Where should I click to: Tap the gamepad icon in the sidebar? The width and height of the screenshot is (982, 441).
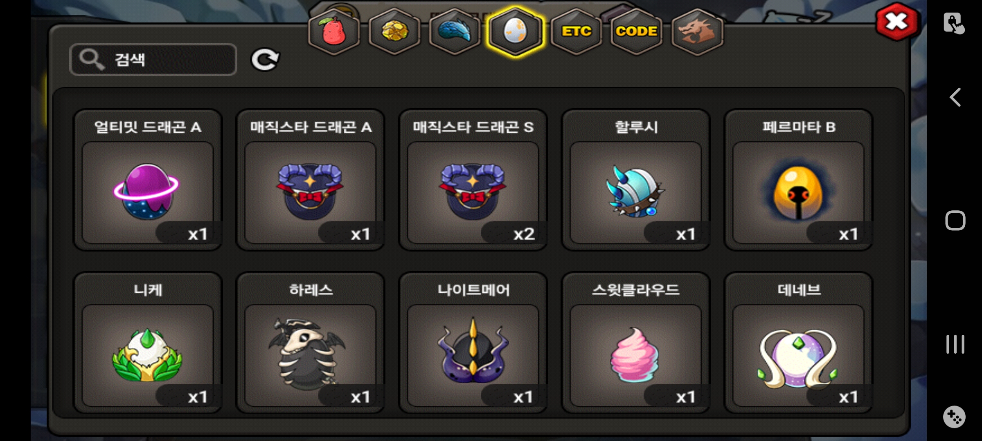click(x=955, y=417)
